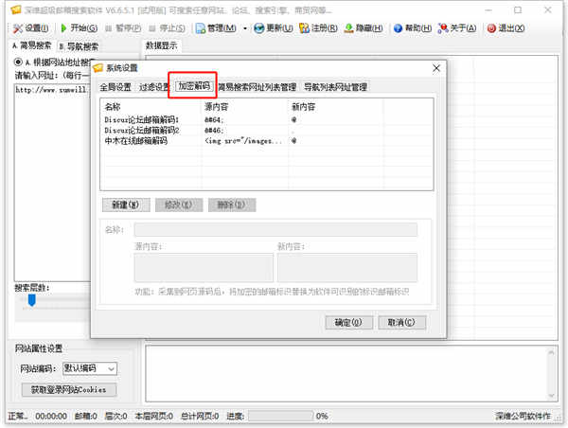Switch to the 全局设置 tab
The width and height of the screenshot is (568, 428).
116,87
